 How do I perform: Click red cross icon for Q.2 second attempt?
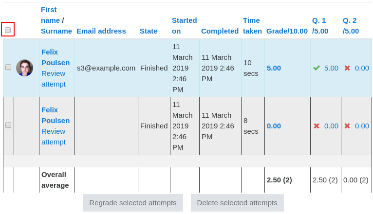(x=347, y=126)
